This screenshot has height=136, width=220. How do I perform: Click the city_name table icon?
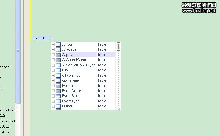(x=58, y=81)
